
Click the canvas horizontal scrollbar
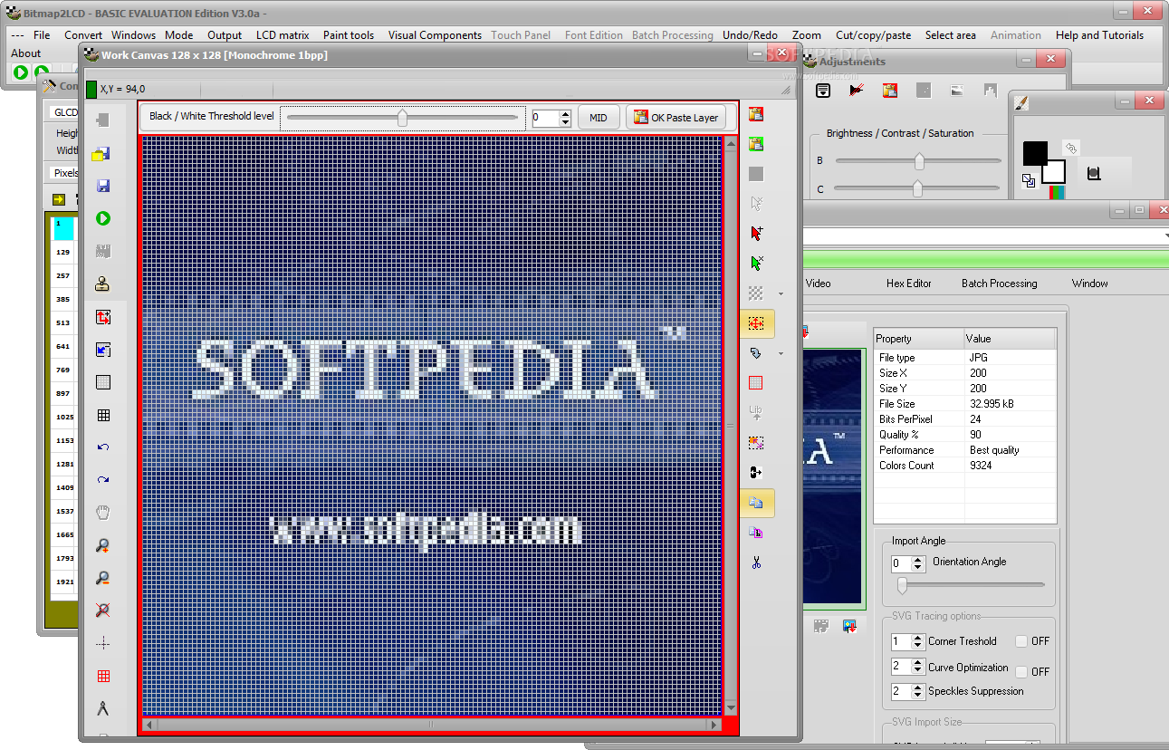pyautogui.click(x=433, y=725)
